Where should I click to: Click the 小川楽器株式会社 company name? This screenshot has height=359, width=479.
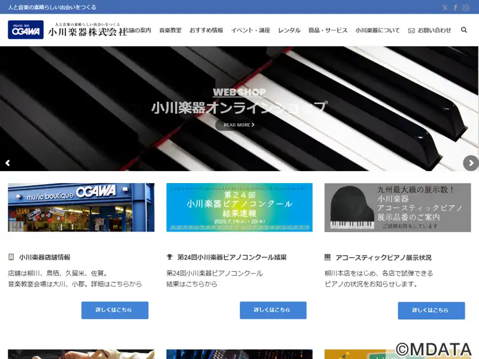(87, 32)
